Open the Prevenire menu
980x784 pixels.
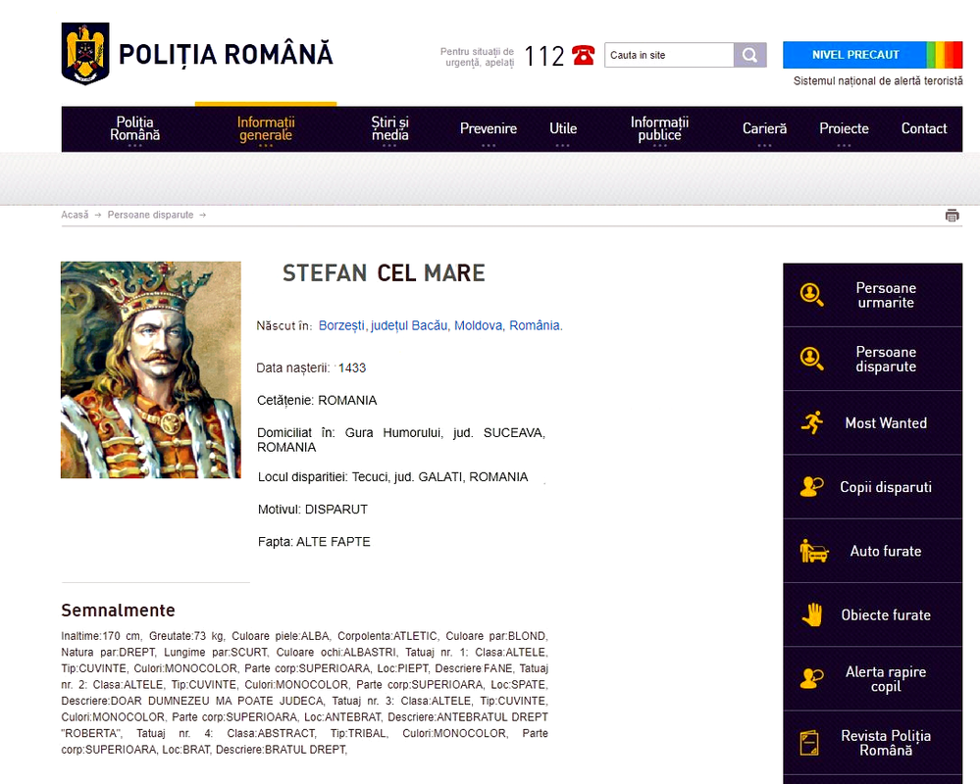point(489,128)
